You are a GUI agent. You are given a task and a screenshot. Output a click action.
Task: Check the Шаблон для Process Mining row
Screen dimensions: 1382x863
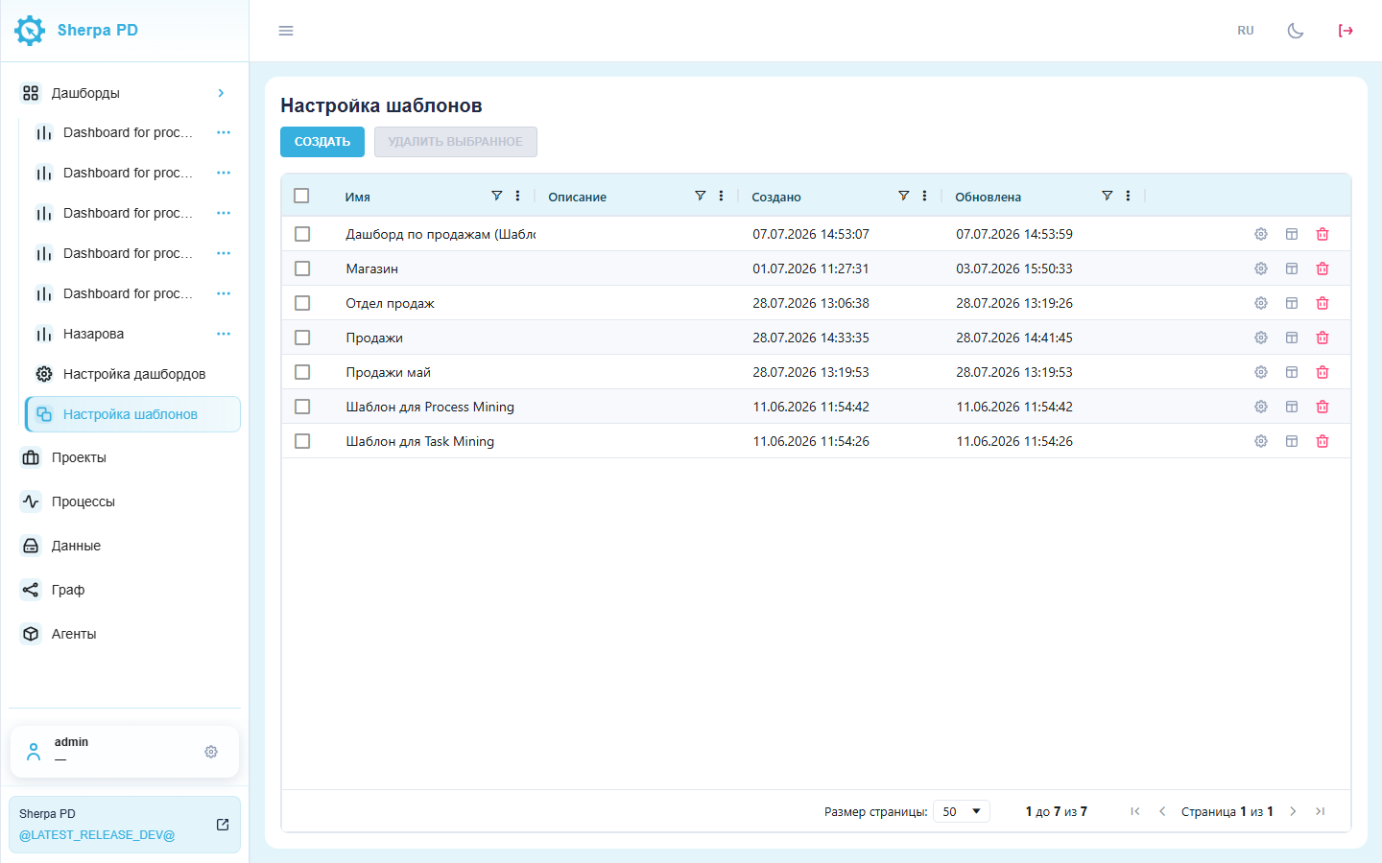tap(302, 407)
